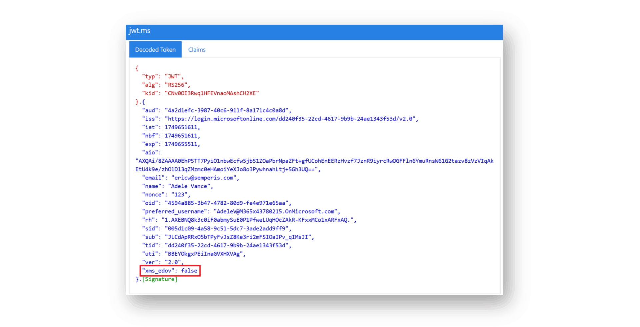Click the name value Adele Vance
Viewport: 640px width, 327px height.
pyautogui.click(x=190, y=186)
